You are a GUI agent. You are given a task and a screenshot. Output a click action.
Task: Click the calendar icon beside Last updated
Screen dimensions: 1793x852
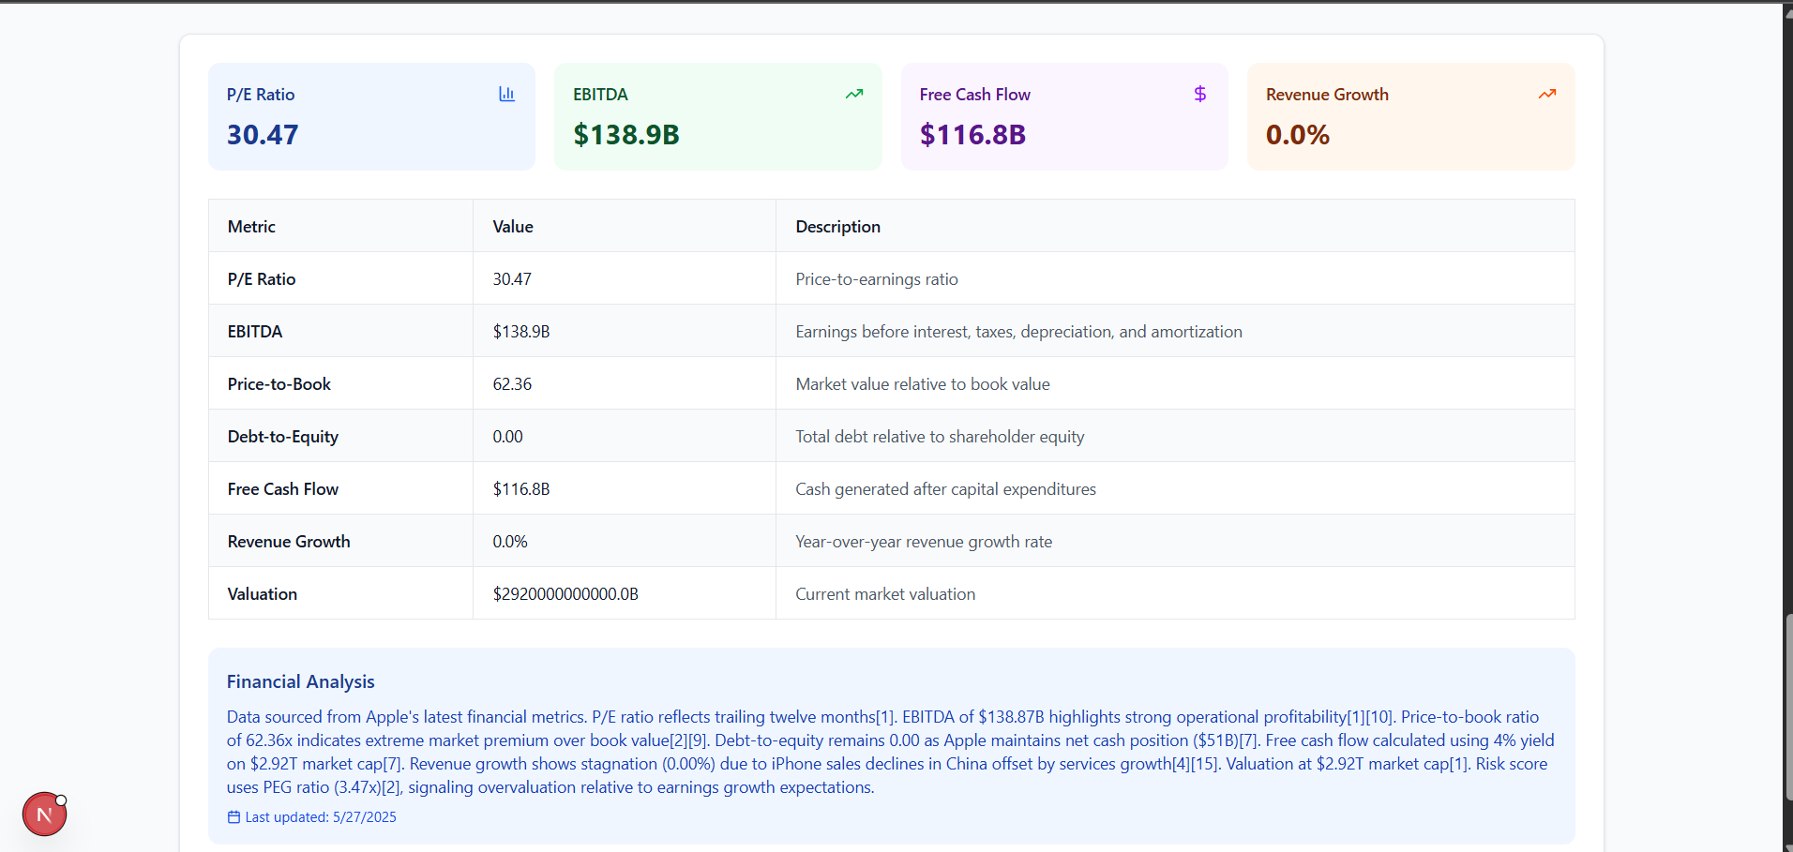(234, 817)
